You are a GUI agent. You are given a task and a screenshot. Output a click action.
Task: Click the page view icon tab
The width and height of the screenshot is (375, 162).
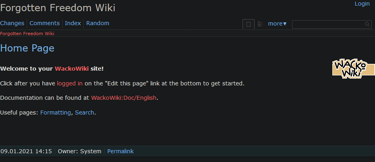coord(248,24)
